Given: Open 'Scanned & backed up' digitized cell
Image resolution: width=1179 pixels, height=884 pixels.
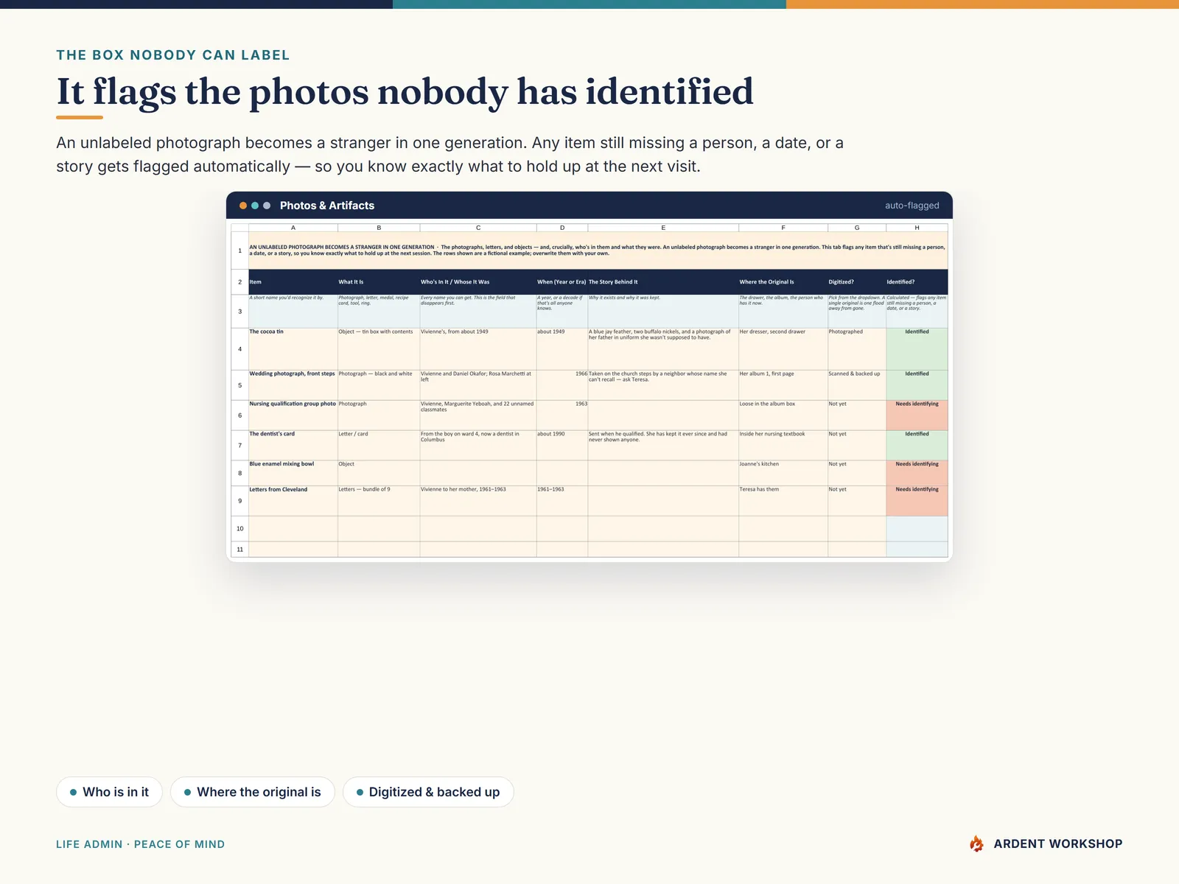Looking at the screenshot, I should [857, 385].
